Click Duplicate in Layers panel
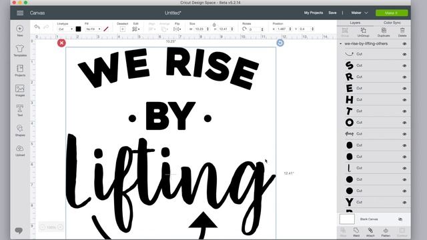427x240 pixels. 384,32
